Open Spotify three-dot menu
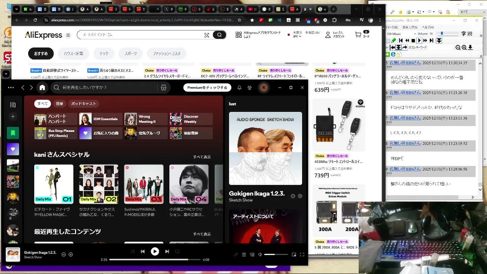 tap(11, 88)
